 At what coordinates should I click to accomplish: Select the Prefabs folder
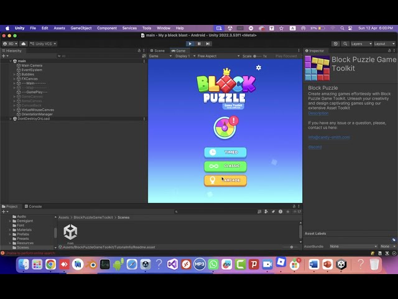[x=23, y=234]
